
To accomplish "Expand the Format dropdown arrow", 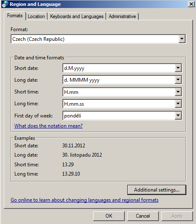I will click(x=182, y=39).
